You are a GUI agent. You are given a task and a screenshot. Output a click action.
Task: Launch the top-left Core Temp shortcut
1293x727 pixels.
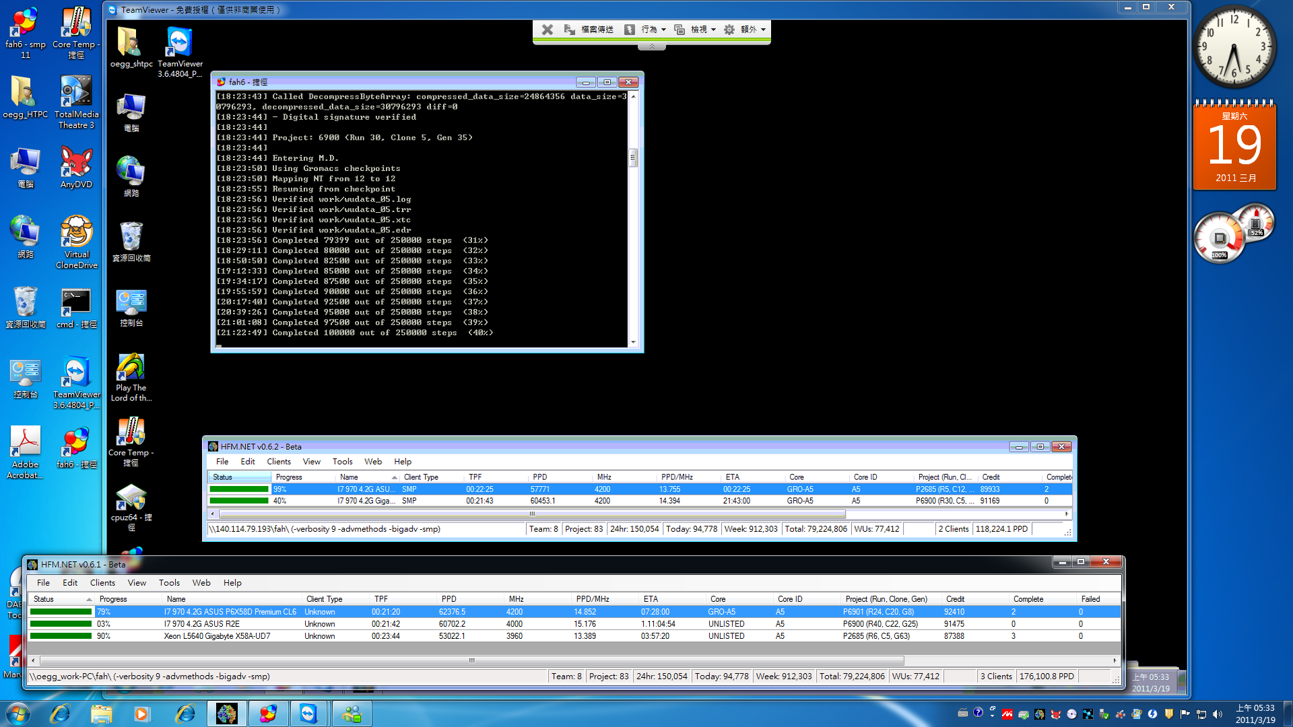(x=76, y=32)
